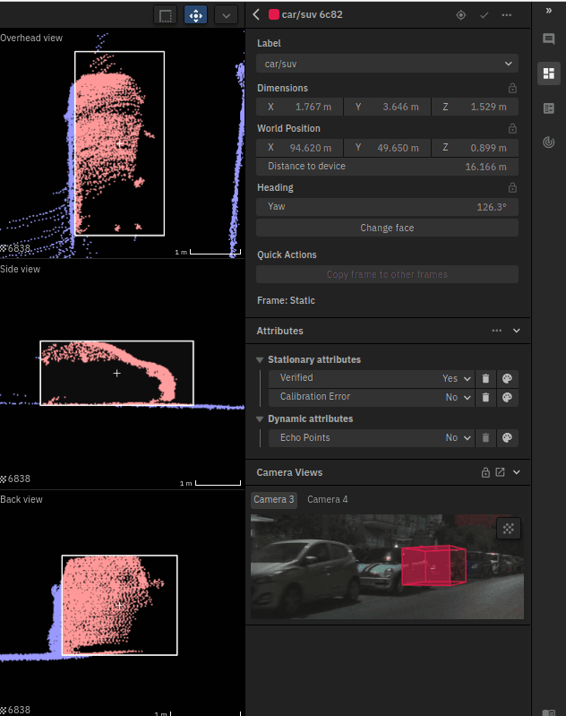Toggle the World Position lock
566x716 pixels.
pyautogui.click(x=512, y=128)
